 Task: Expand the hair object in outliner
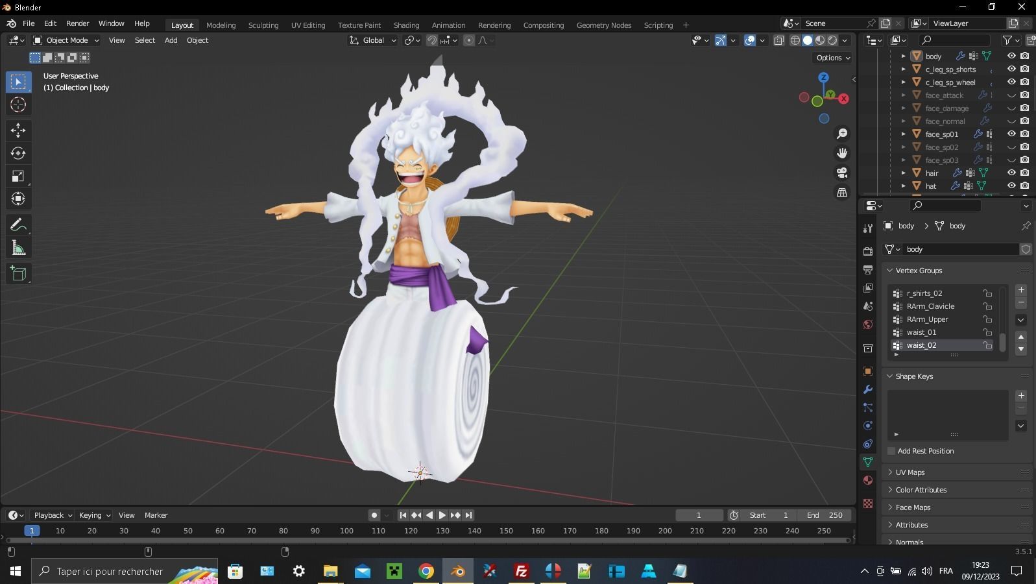pos(903,173)
